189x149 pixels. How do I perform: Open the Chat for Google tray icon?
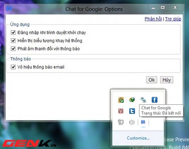pyautogui.click(x=143, y=122)
